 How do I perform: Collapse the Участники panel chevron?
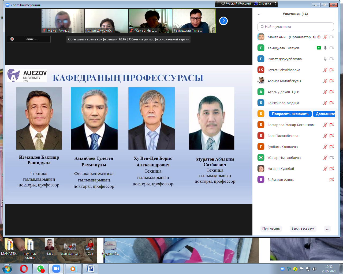click(x=259, y=14)
